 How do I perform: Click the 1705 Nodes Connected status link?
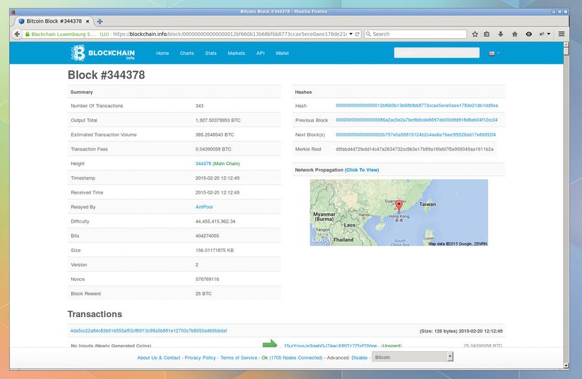[296, 358]
